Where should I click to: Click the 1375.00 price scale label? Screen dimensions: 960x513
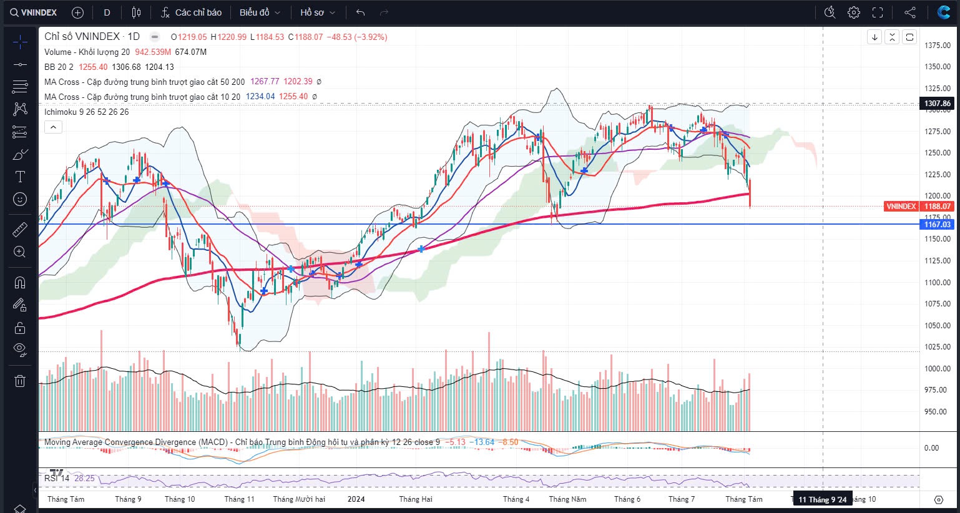pos(938,46)
